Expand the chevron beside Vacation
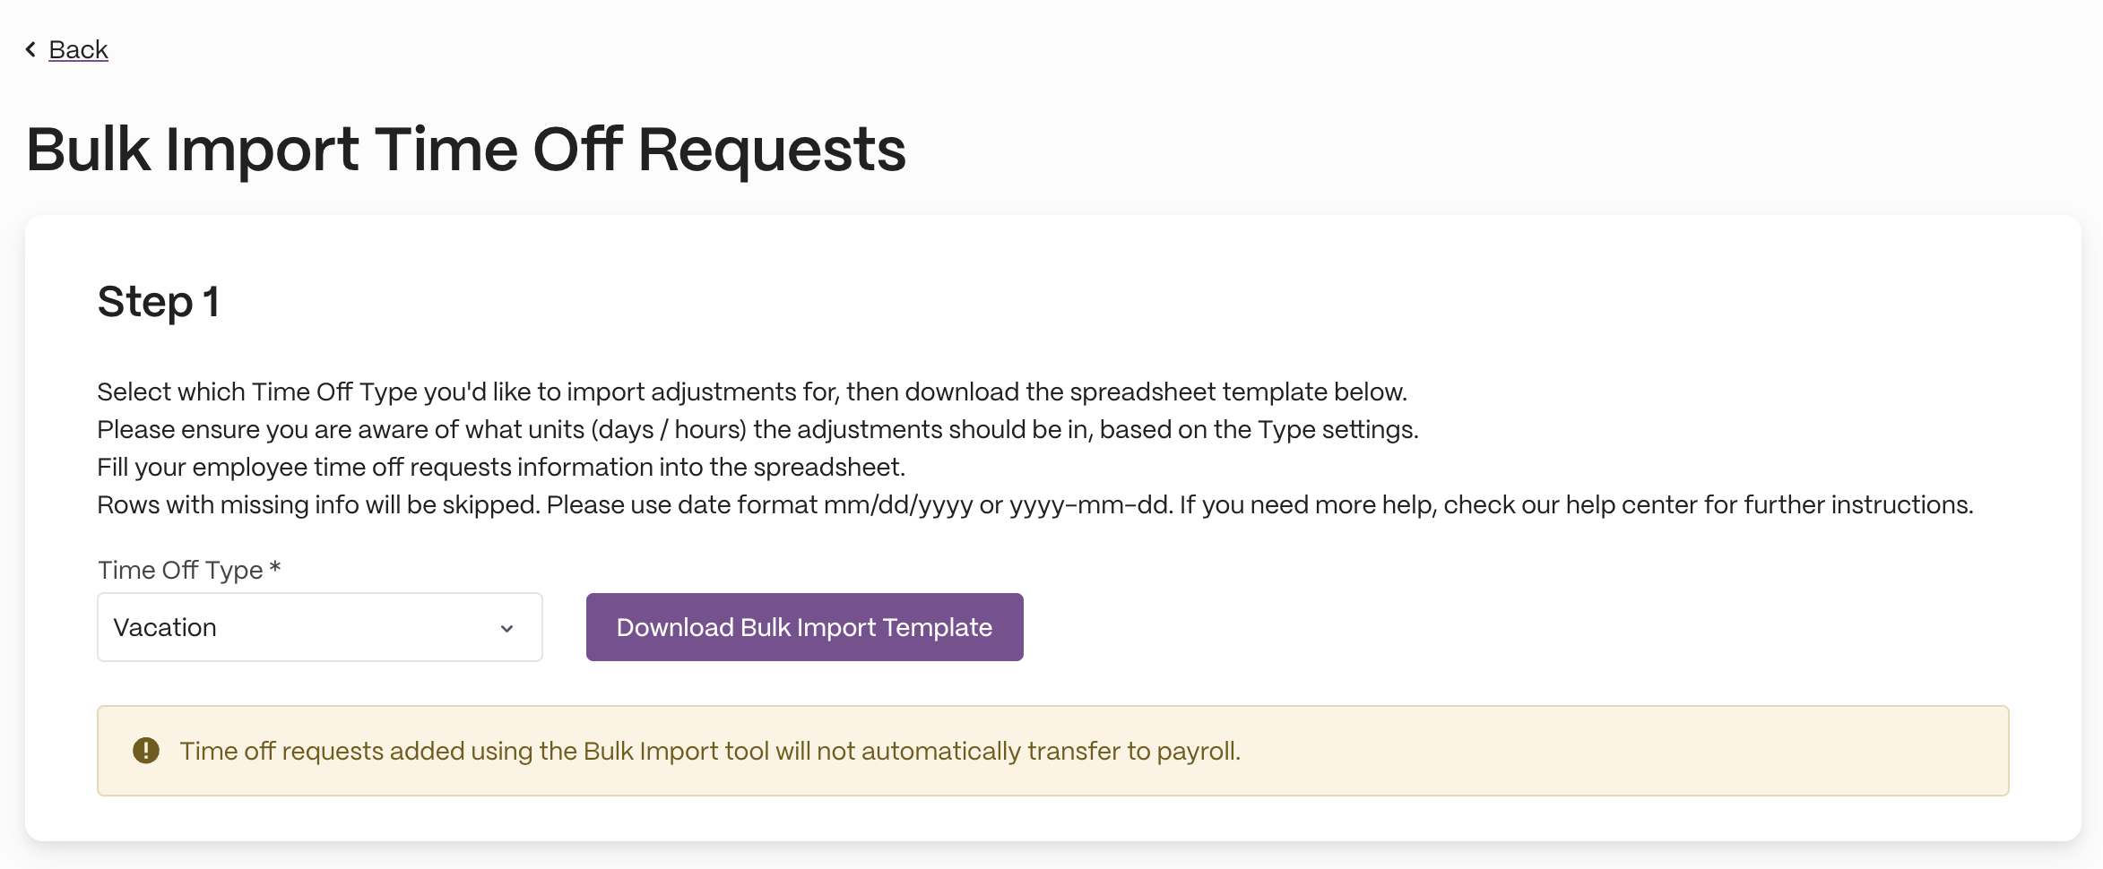The height and width of the screenshot is (869, 2103). pos(506,628)
